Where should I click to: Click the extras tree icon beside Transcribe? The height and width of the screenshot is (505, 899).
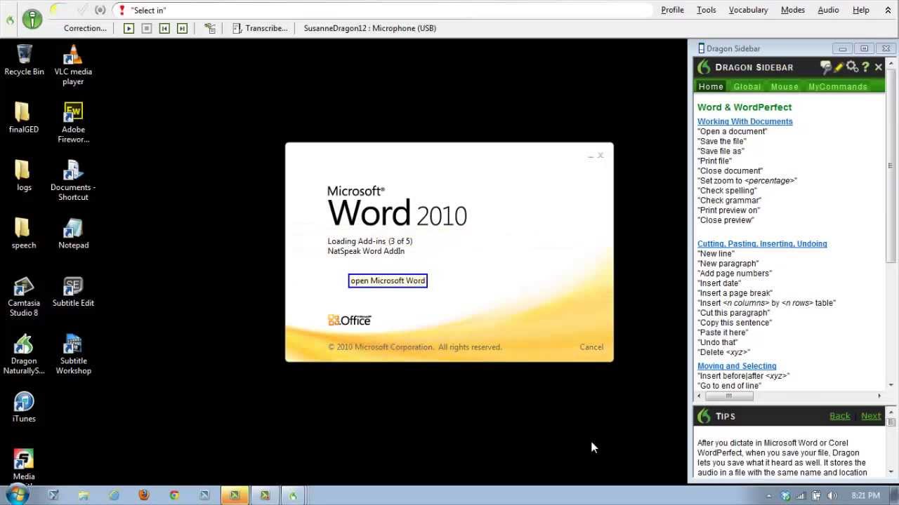coord(210,28)
